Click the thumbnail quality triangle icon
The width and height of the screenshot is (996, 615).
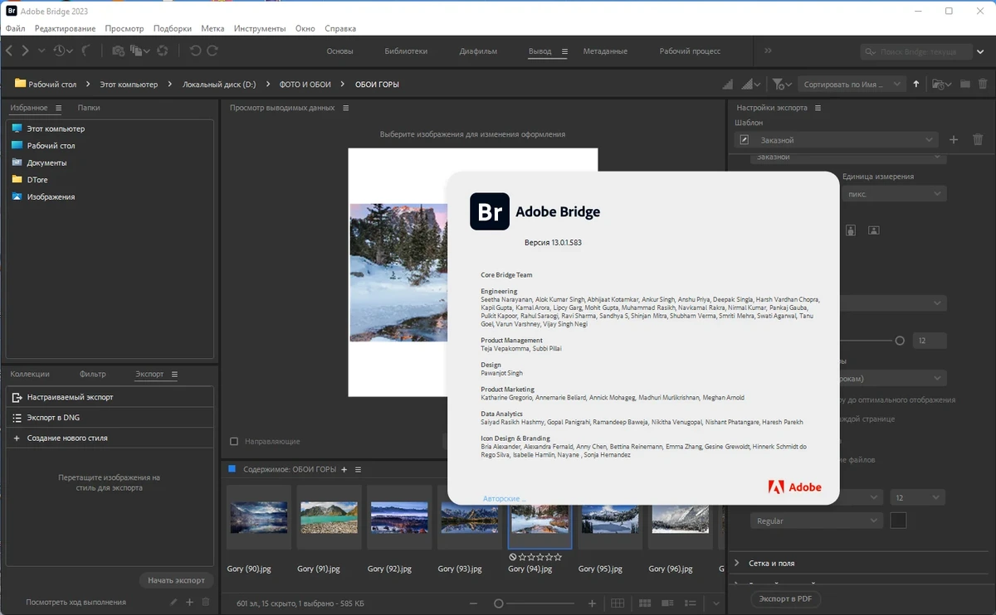728,84
